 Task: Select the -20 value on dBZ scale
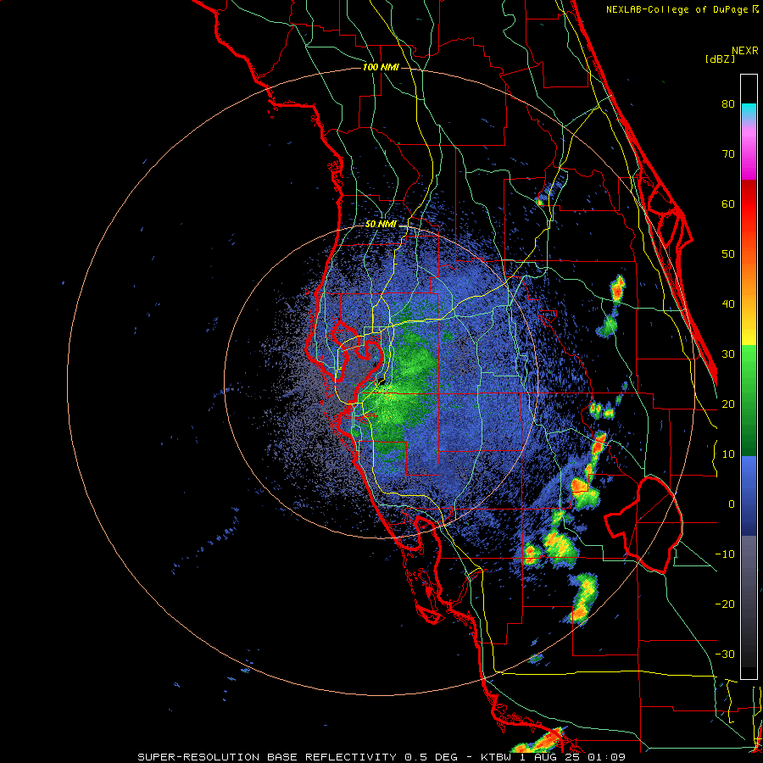725,604
